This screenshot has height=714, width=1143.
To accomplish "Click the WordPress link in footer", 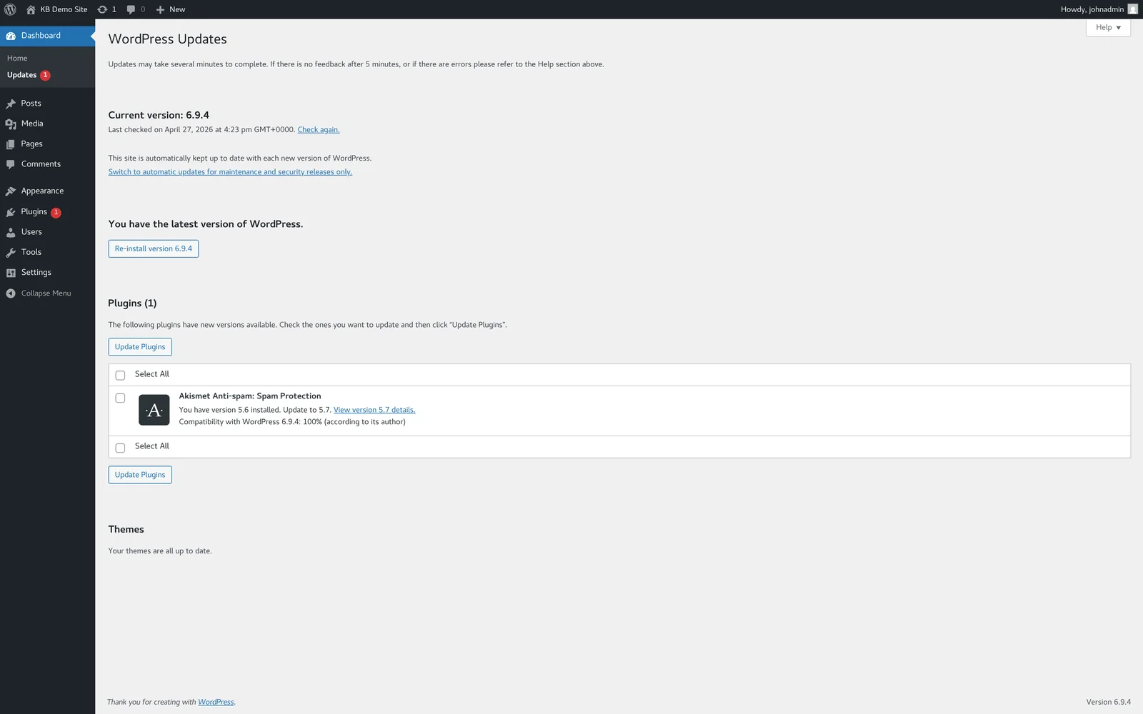I will pos(216,703).
